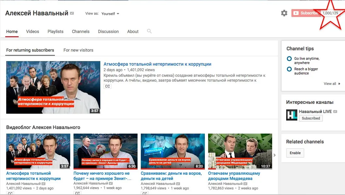Open shelf title 'Атмосфера тотальной нетерпимости к коррупции'
The width and height of the screenshot is (345, 195).
click(33, 176)
